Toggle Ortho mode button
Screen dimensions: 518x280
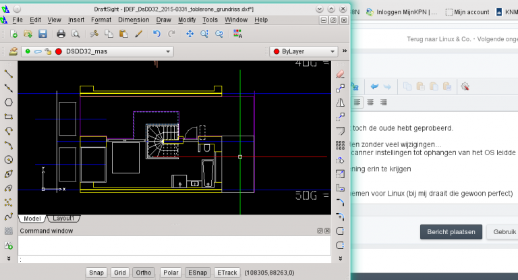142,273
